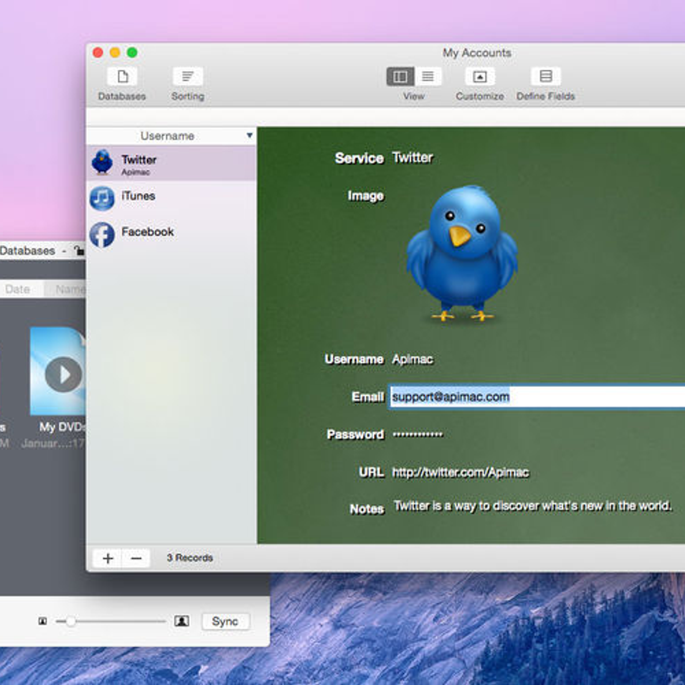Add a new record with plus button
Viewport: 685px width, 685px height.
coord(108,558)
